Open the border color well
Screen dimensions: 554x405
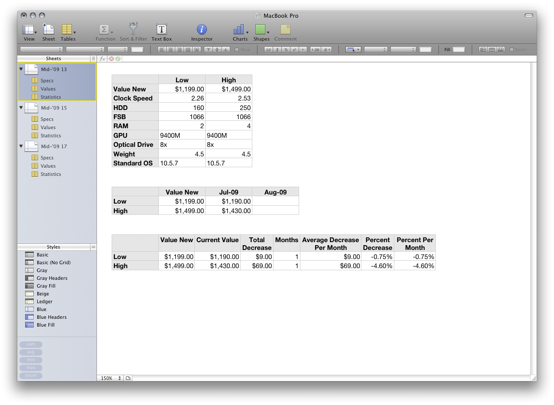(425, 50)
